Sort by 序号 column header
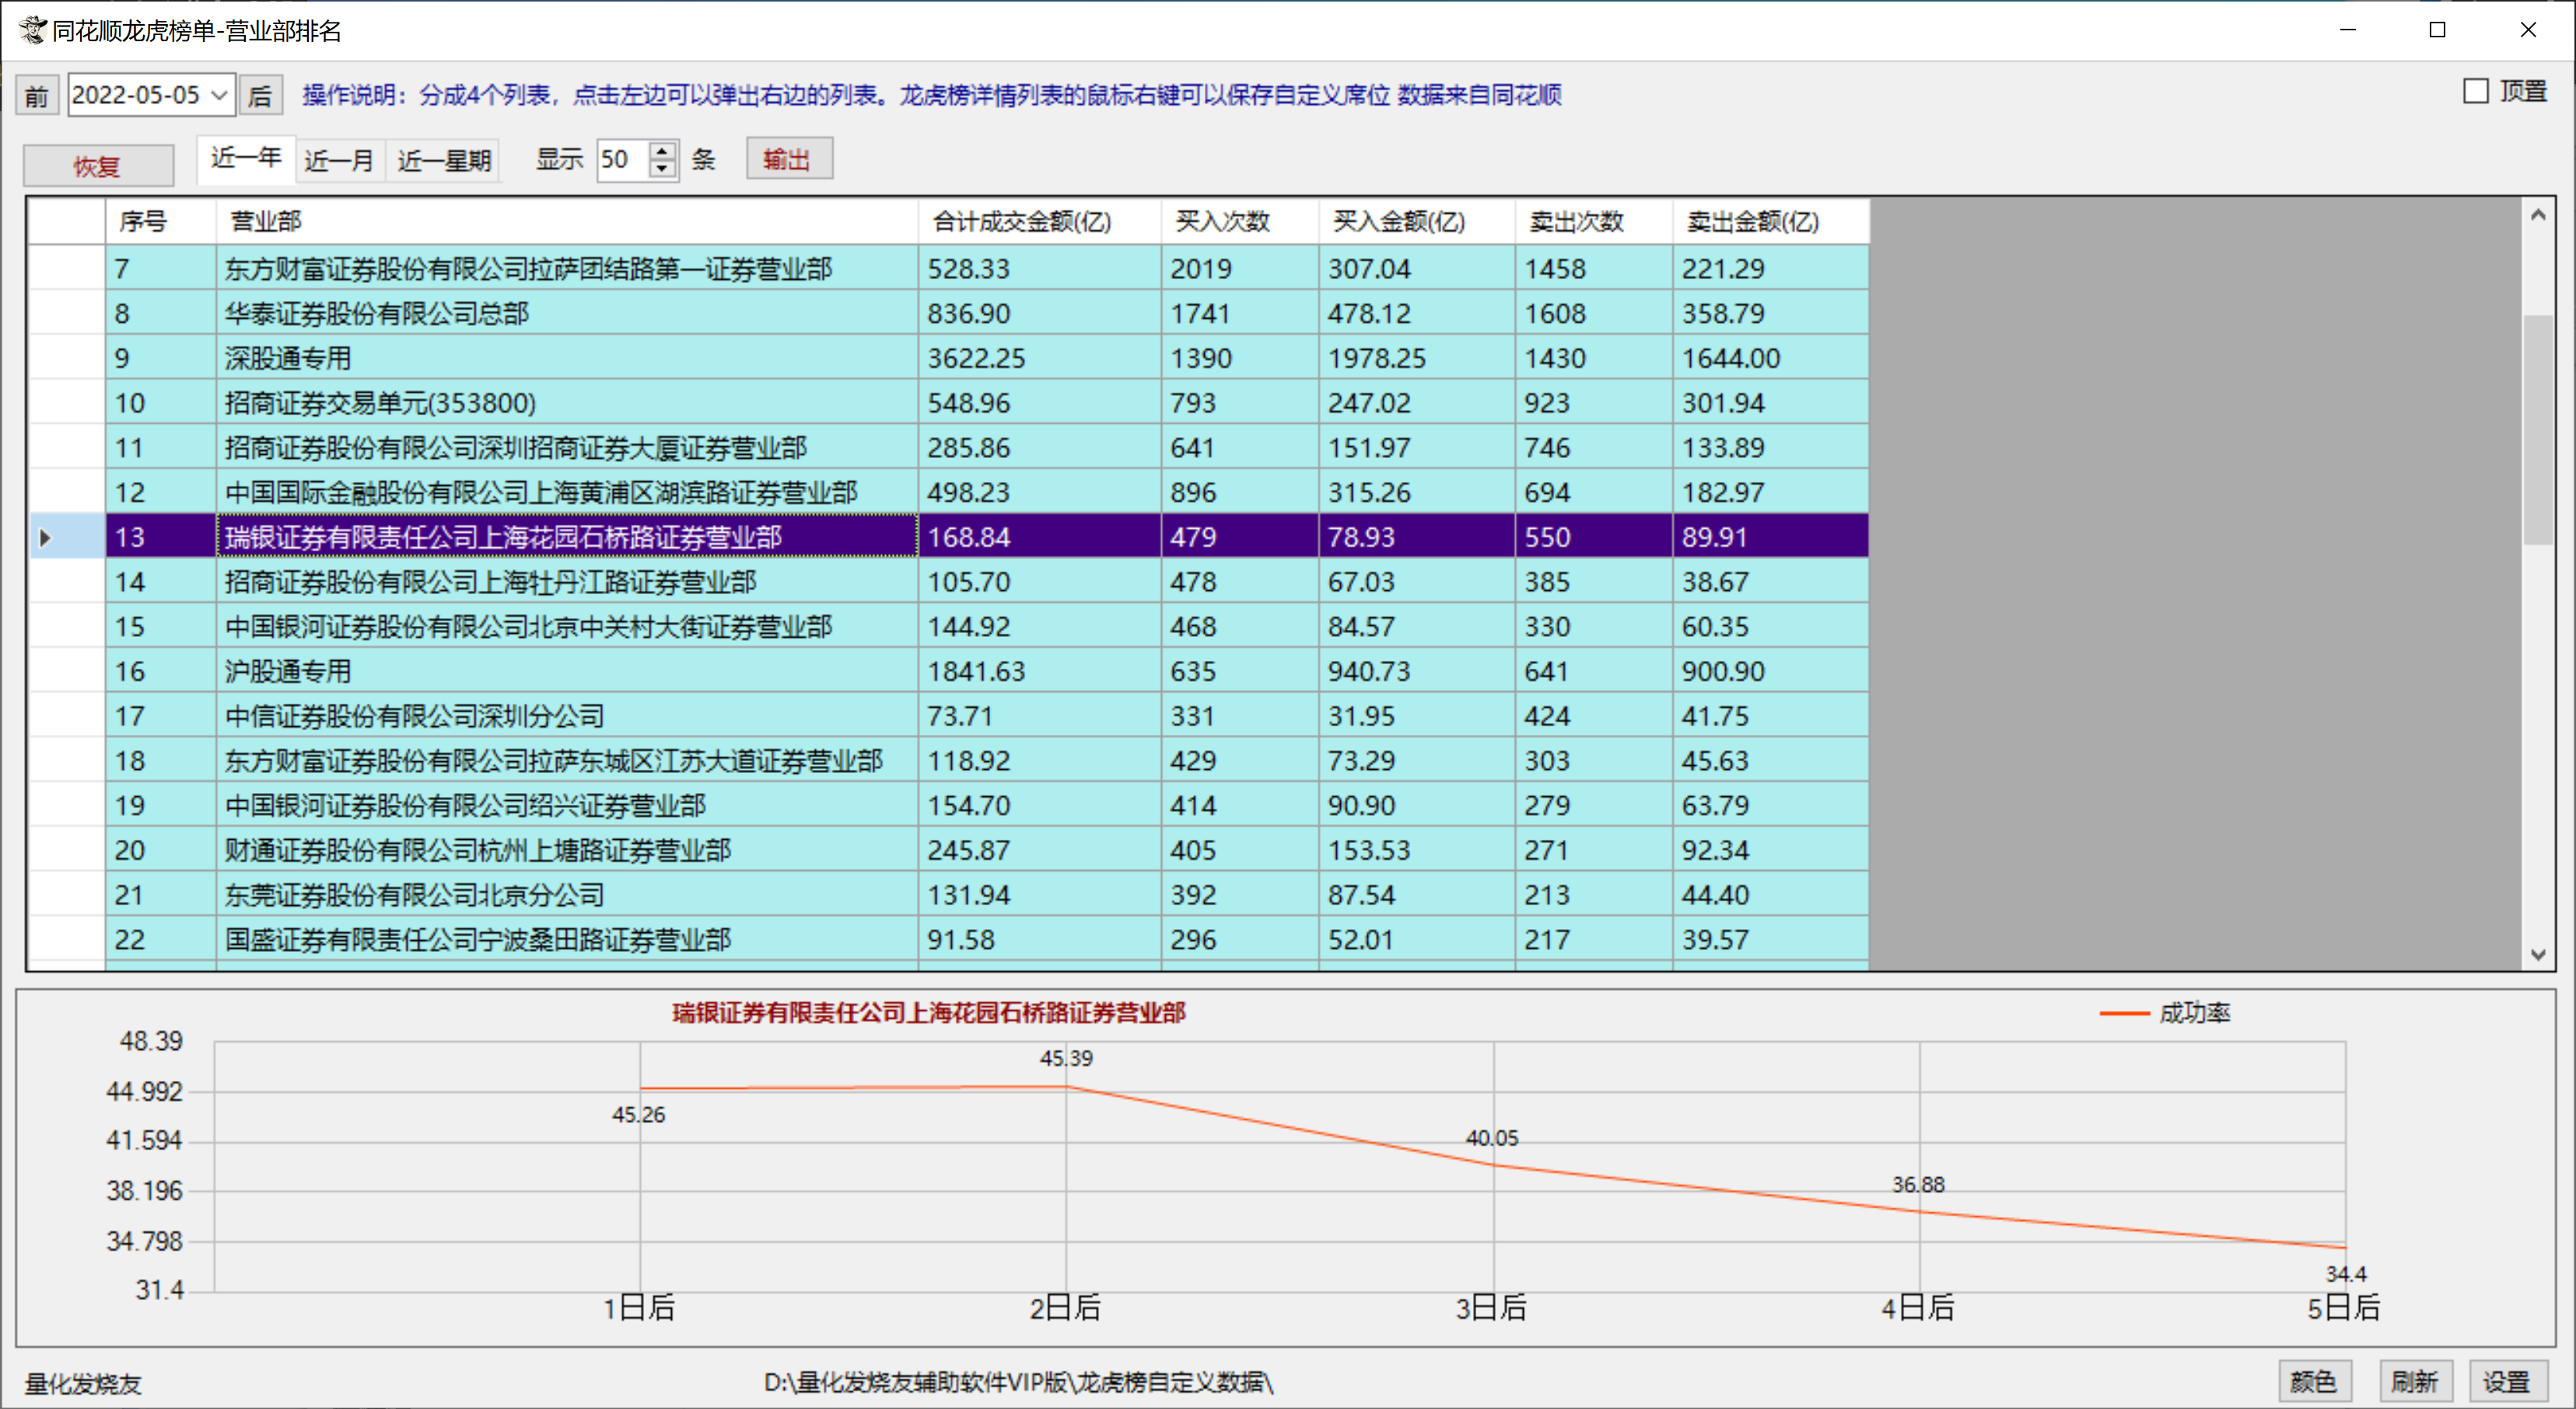The height and width of the screenshot is (1409, 2576). pyautogui.click(x=161, y=221)
